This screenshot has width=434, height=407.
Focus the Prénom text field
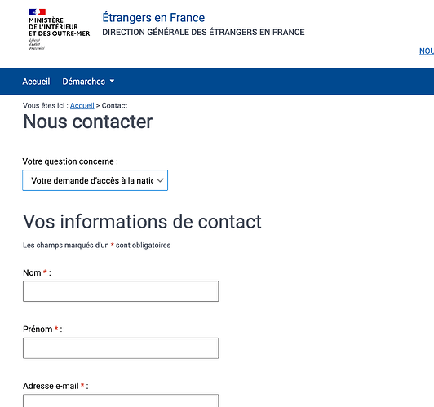[x=121, y=347]
